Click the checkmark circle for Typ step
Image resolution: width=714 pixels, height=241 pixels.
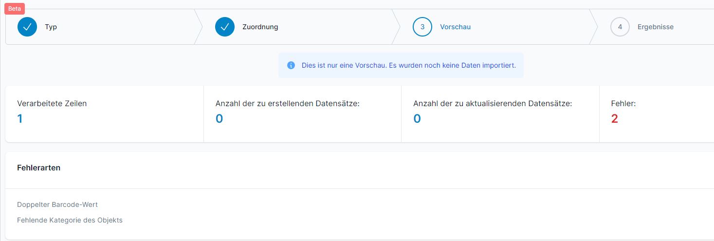click(x=27, y=27)
